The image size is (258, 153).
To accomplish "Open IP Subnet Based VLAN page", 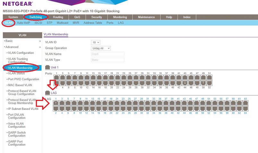I will click(23, 109).
